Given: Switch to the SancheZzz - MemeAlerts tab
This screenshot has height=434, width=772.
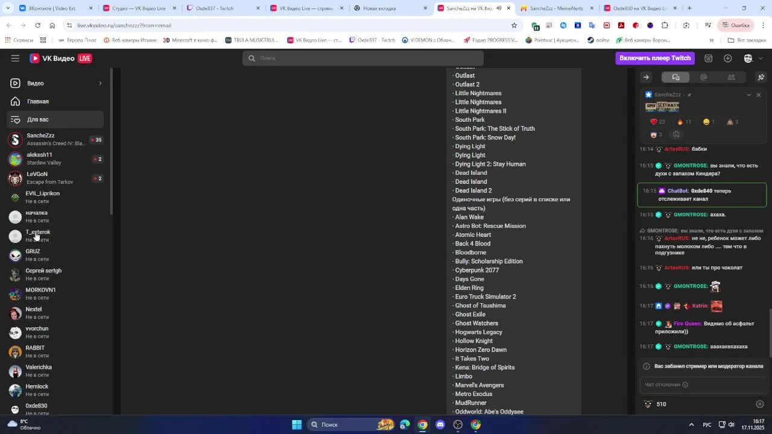Looking at the screenshot, I should coord(558,8).
